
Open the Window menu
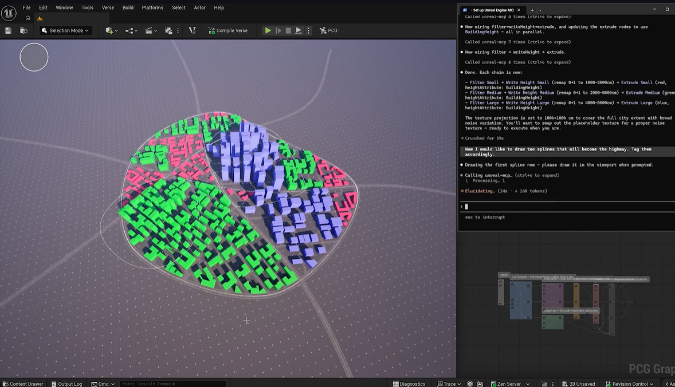(64, 8)
